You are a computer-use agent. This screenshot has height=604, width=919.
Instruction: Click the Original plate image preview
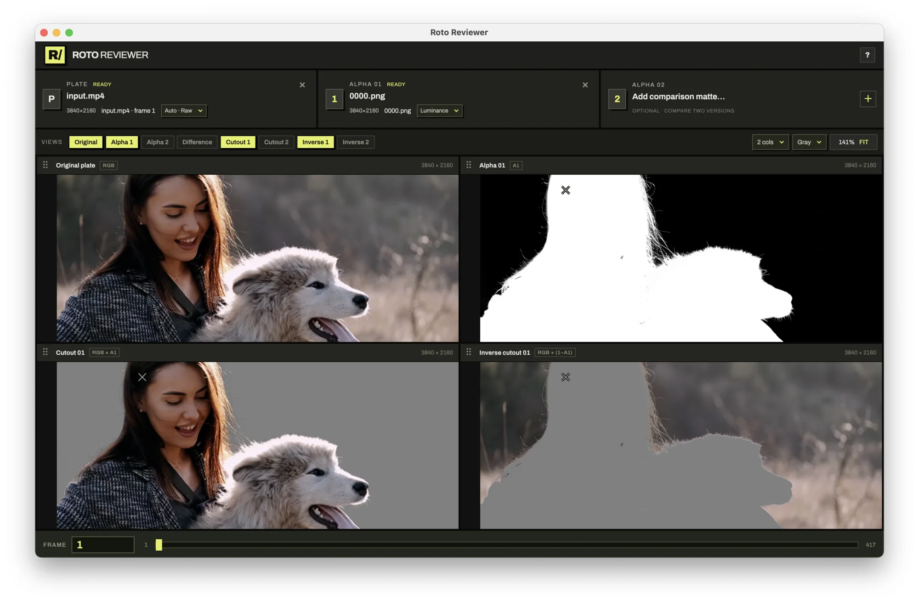click(257, 258)
